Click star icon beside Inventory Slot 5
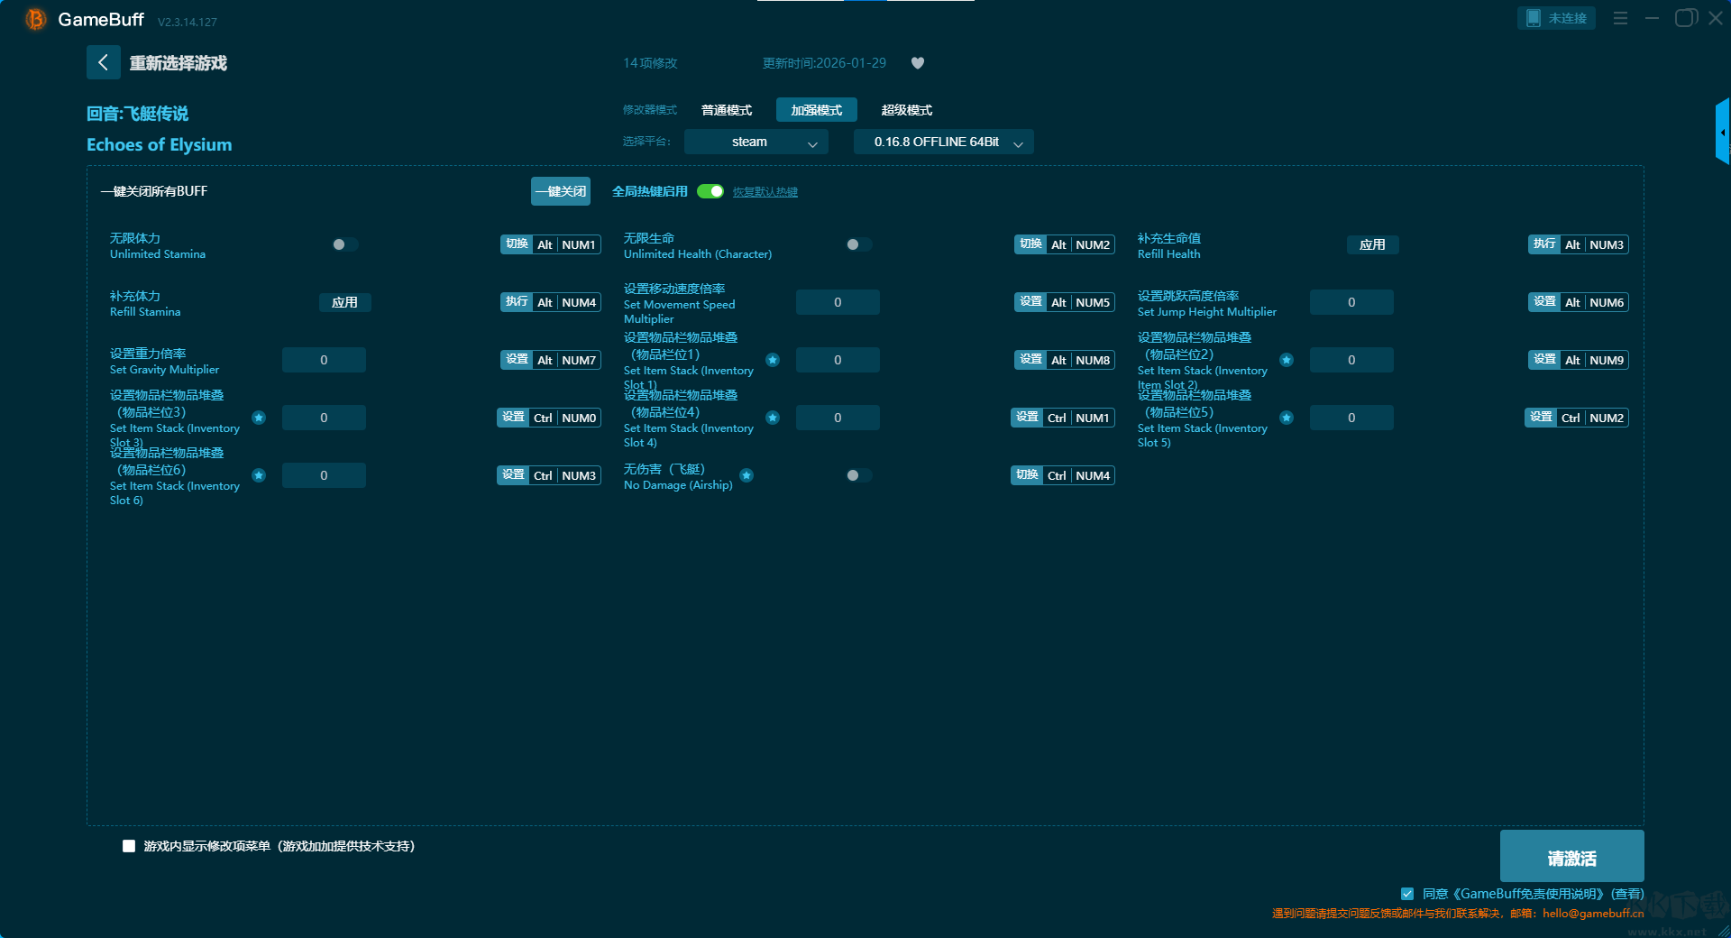Viewport: 1731px width, 938px height. pyautogui.click(x=1287, y=418)
